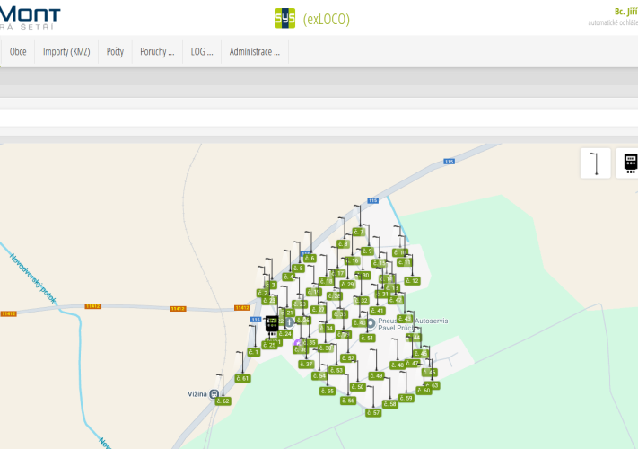638x449 pixels.
Task: Open the Počty menu item
Action: pyautogui.click(x=115, y=52)
